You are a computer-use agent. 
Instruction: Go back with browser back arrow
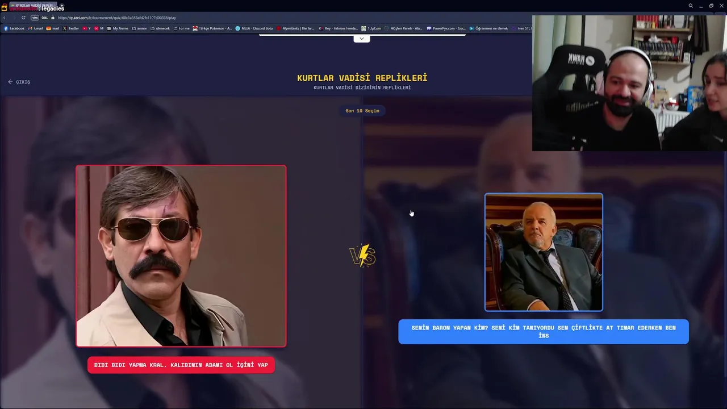click(5, 18)
